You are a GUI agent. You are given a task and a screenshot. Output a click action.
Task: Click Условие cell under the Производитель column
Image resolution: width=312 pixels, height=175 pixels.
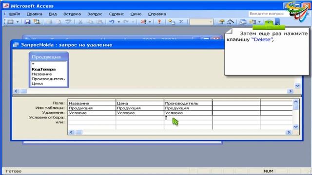point(188,113)
